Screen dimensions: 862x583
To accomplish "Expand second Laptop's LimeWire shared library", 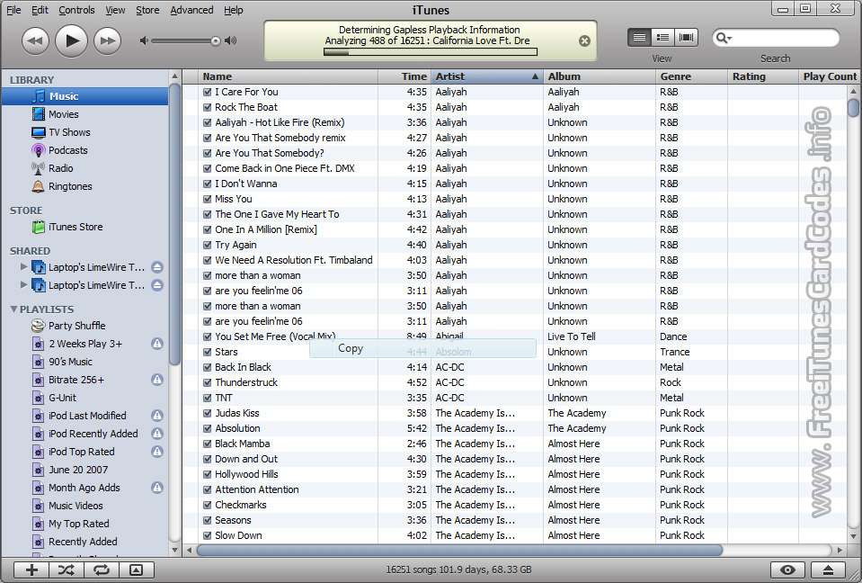I will (x=23, y=285).
